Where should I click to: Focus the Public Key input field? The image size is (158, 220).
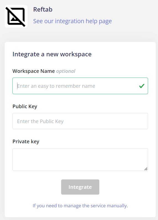pyautogui.click(x=80, y=121)
